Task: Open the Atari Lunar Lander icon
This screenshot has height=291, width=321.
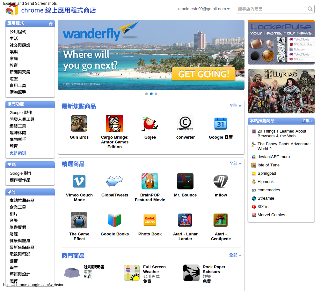Action: tap(185, 220)
